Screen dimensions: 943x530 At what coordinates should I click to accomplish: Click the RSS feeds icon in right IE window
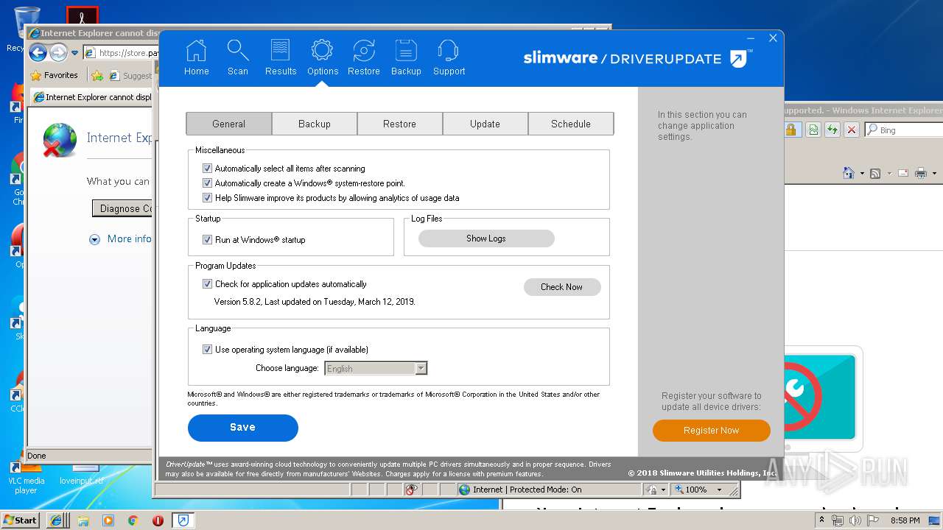(x=875, y=173)
